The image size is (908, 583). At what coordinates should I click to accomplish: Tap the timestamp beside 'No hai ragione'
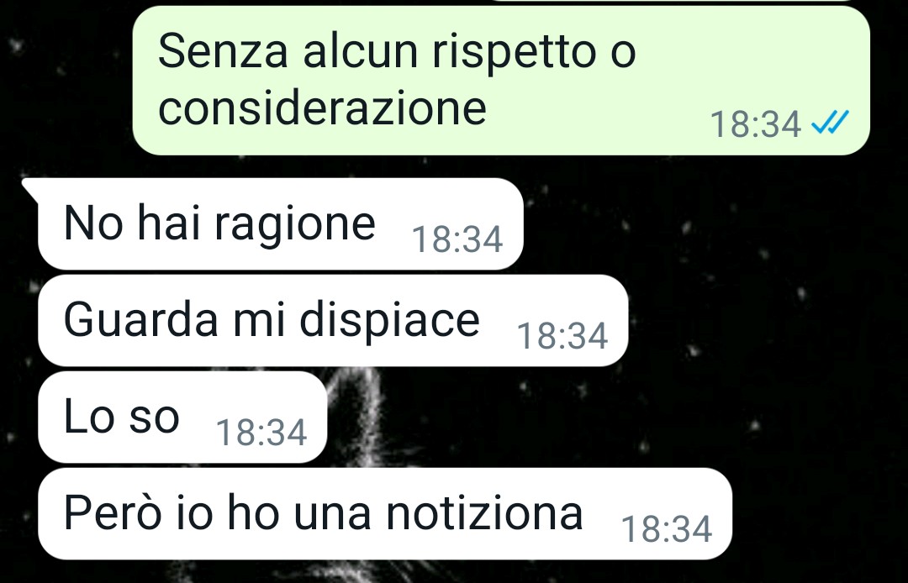(x=457, y=239)
